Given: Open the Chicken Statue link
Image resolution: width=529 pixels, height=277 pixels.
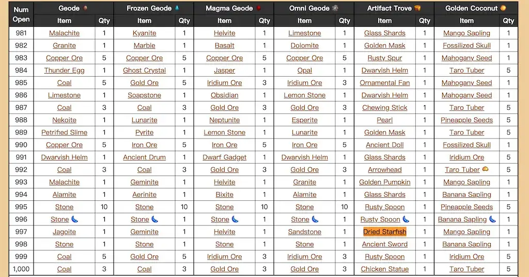Looking at the screenshot, I should click(x=384, y=269).
